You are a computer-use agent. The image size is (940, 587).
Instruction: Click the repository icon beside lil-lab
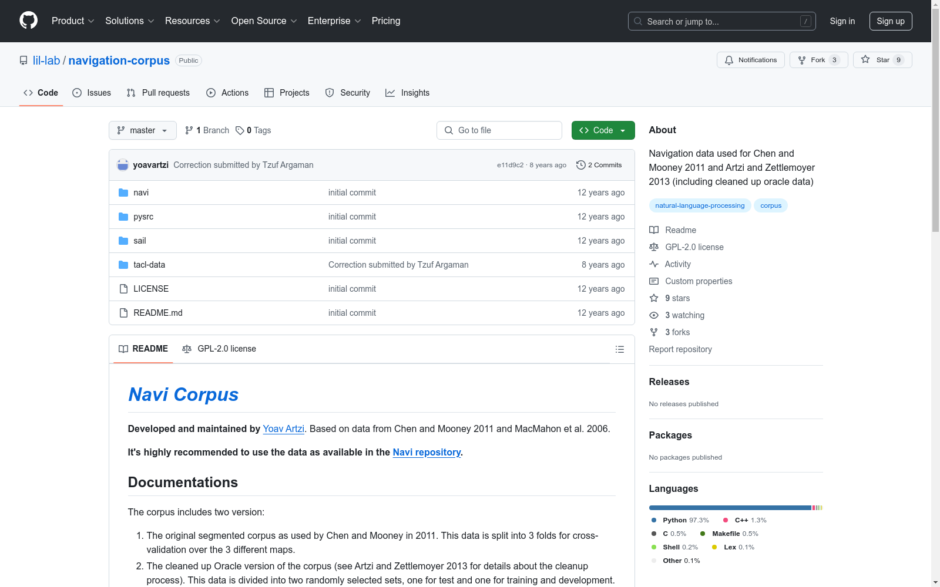click(x=23, y=60)
